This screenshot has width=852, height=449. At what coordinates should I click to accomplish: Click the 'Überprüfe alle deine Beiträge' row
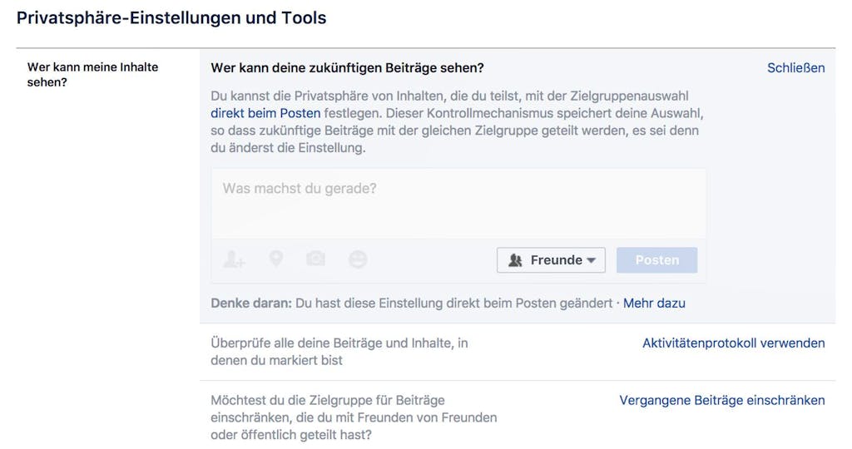pyautogui.click(x=518, y=352)
